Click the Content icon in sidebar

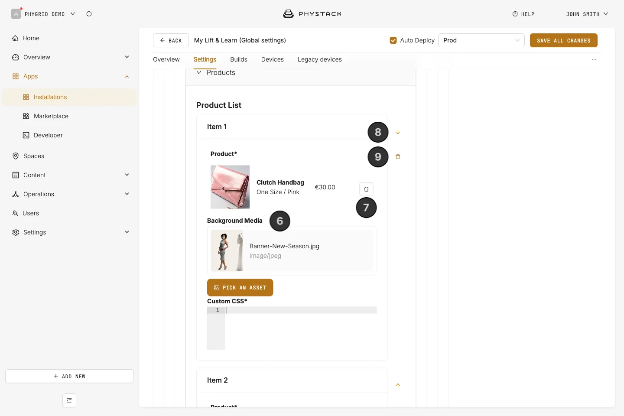(x=16, y=175)
